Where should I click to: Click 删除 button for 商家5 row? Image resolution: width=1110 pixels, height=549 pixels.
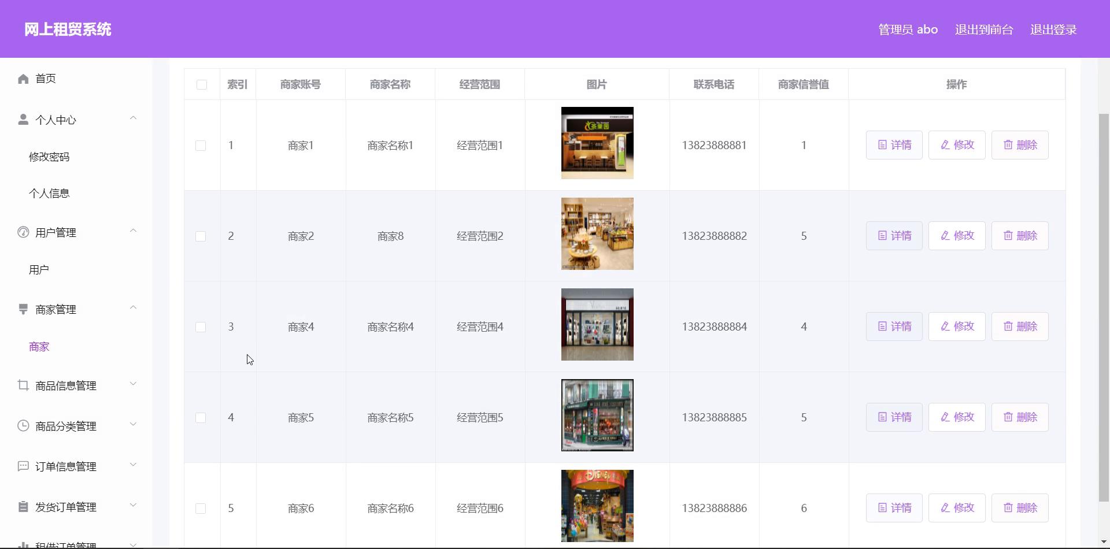pyautogui.click(x=1020, y=417)
